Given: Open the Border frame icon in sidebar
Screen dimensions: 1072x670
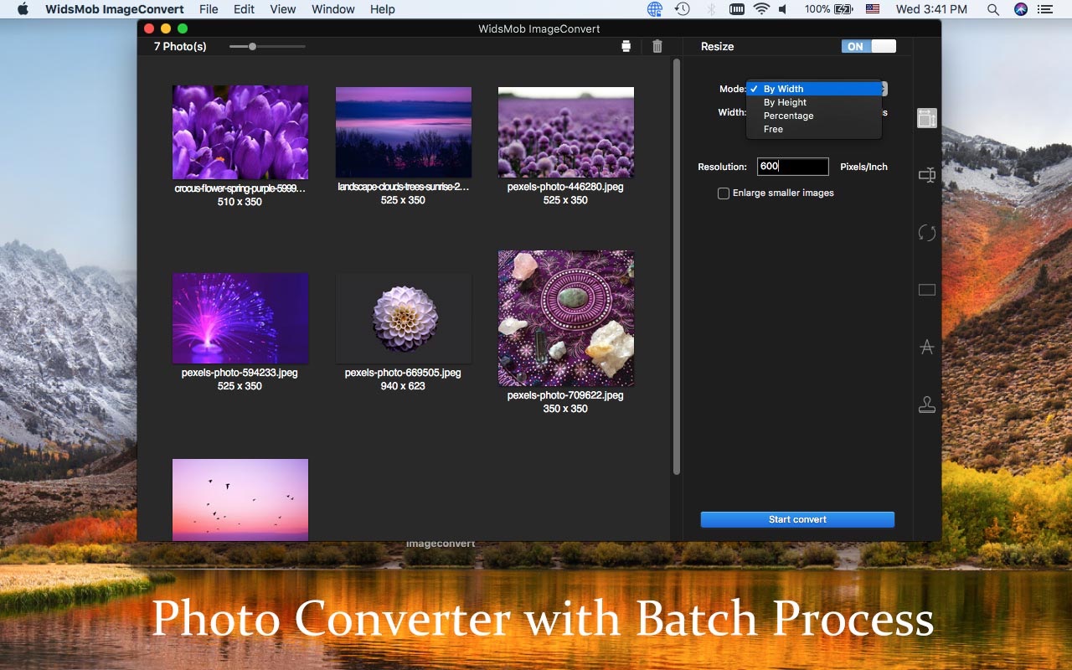Looking at the screenshot, I should pyautogui.click(x=927, y=290).
